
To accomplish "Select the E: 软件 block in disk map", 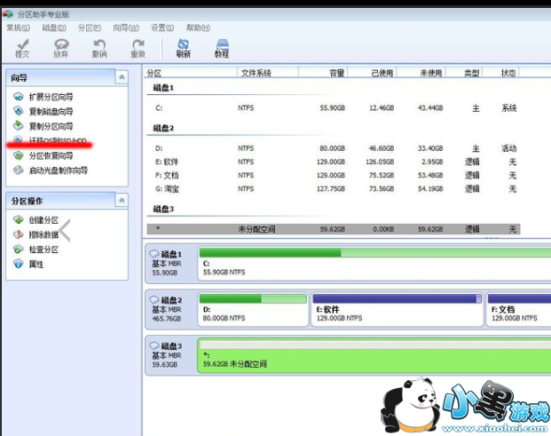I will tap(397, 310).
